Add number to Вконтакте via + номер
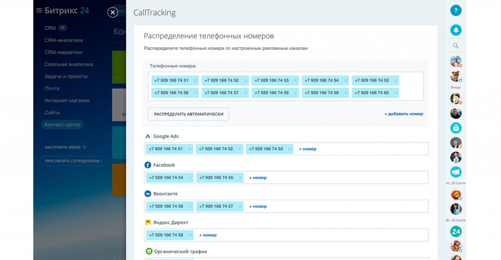The image size is (501, 260). (x=257, y=207)
